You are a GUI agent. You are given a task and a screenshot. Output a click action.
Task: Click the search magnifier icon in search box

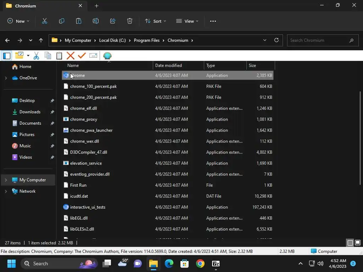[351, 40]
